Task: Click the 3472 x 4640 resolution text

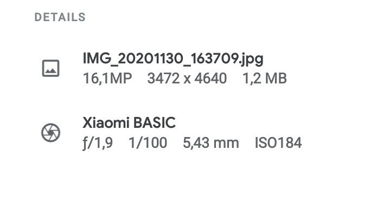Action: (187, 79)
